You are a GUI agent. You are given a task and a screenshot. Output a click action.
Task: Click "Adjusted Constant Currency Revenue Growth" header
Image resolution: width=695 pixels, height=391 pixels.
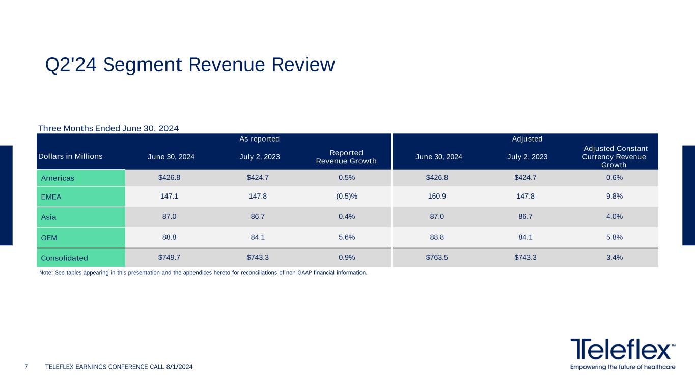[x=614, y=157]
